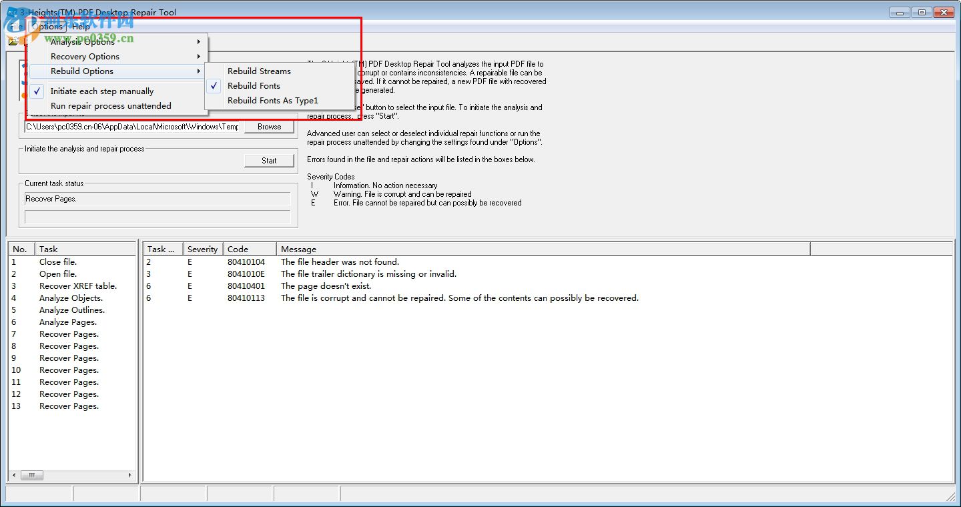The height and width of the screenshot is (507, 961).
Task: Close the Options menu in menu bar
Action: (x=47, y=27)
